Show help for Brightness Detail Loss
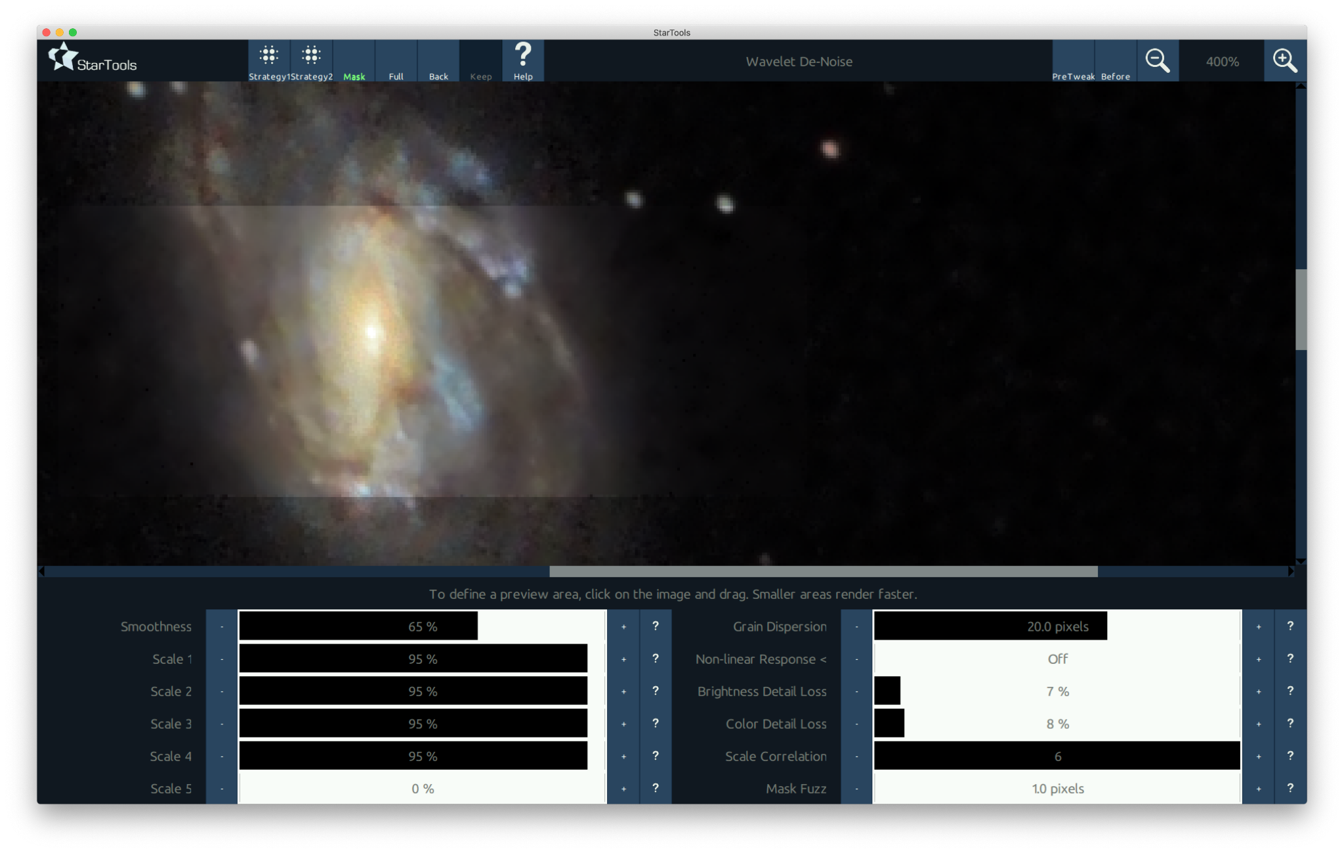 pyautogui.click(x=1290, y=691)
